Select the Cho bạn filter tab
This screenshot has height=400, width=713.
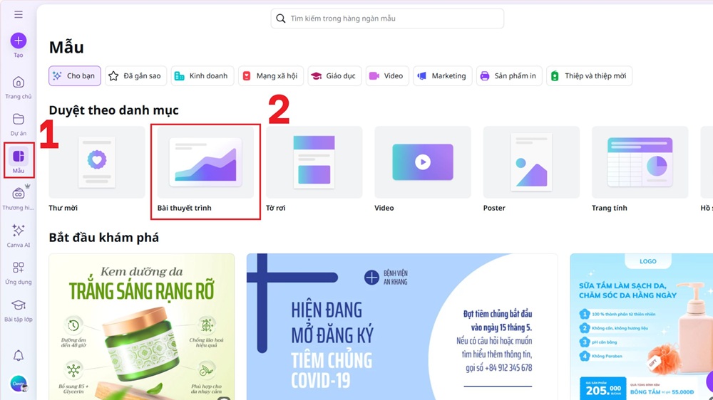coord(75,76)
